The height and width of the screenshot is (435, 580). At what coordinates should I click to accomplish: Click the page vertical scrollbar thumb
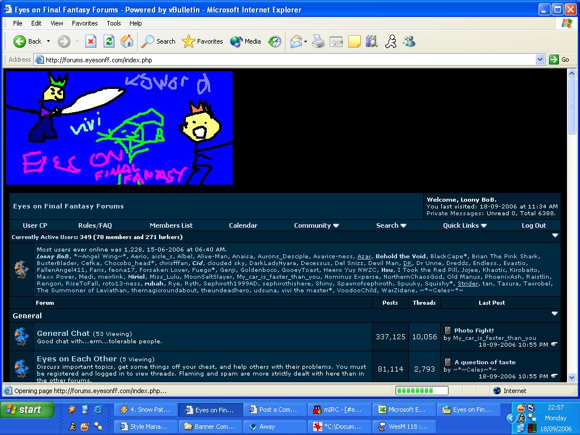572,106
